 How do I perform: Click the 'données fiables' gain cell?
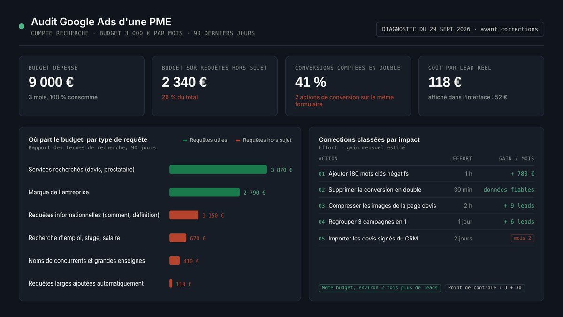click(509, 190)
